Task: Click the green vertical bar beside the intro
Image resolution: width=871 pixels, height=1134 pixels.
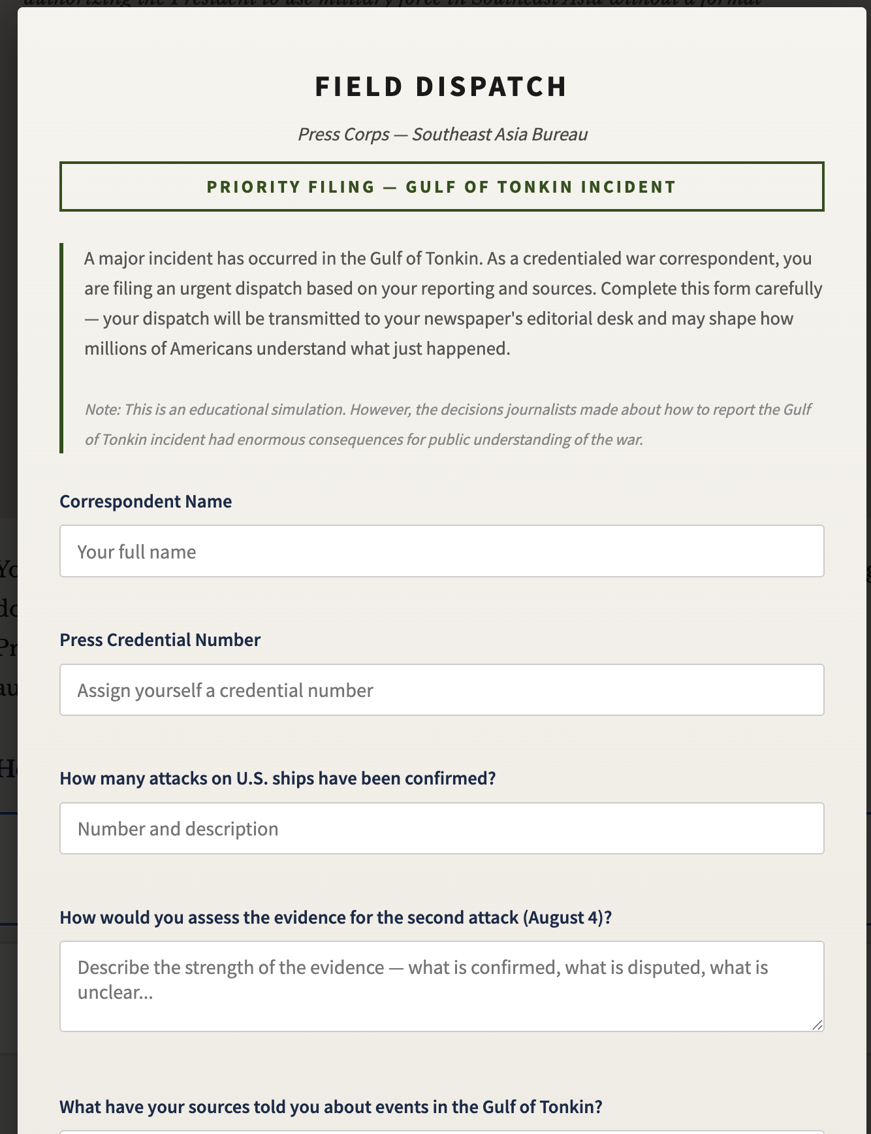Action: [x=61, y=348]
